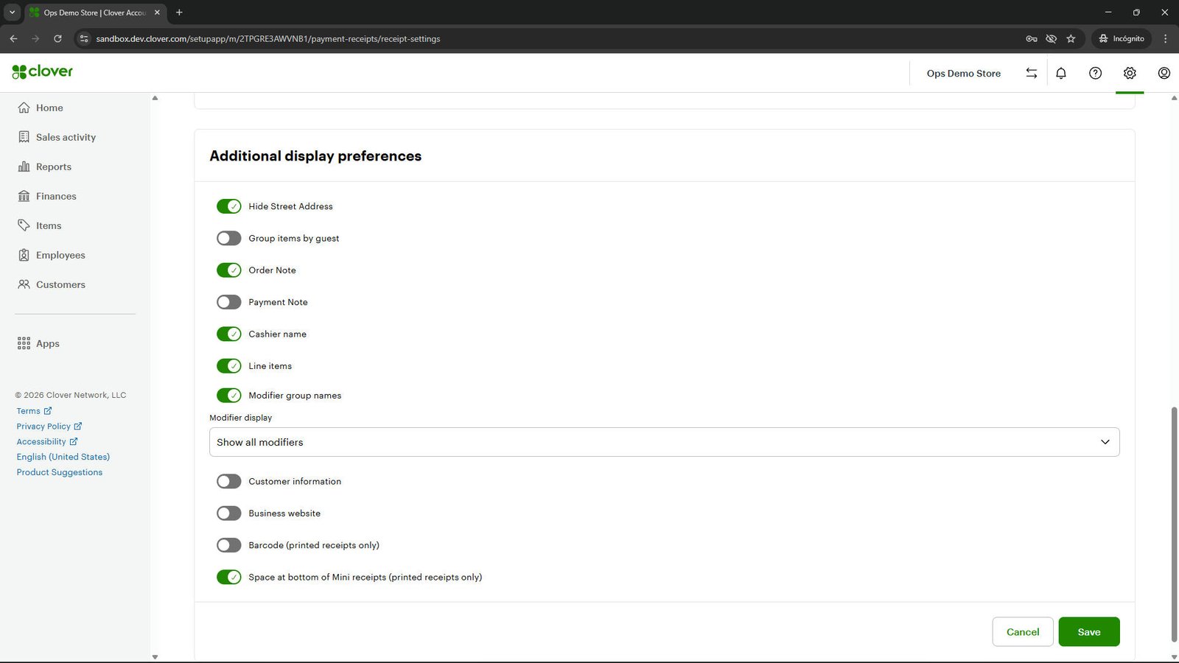Viewport: 1179px width, 663px height.
Task: Open the tab search dropdown arrow
Action: tap(12, 13)
